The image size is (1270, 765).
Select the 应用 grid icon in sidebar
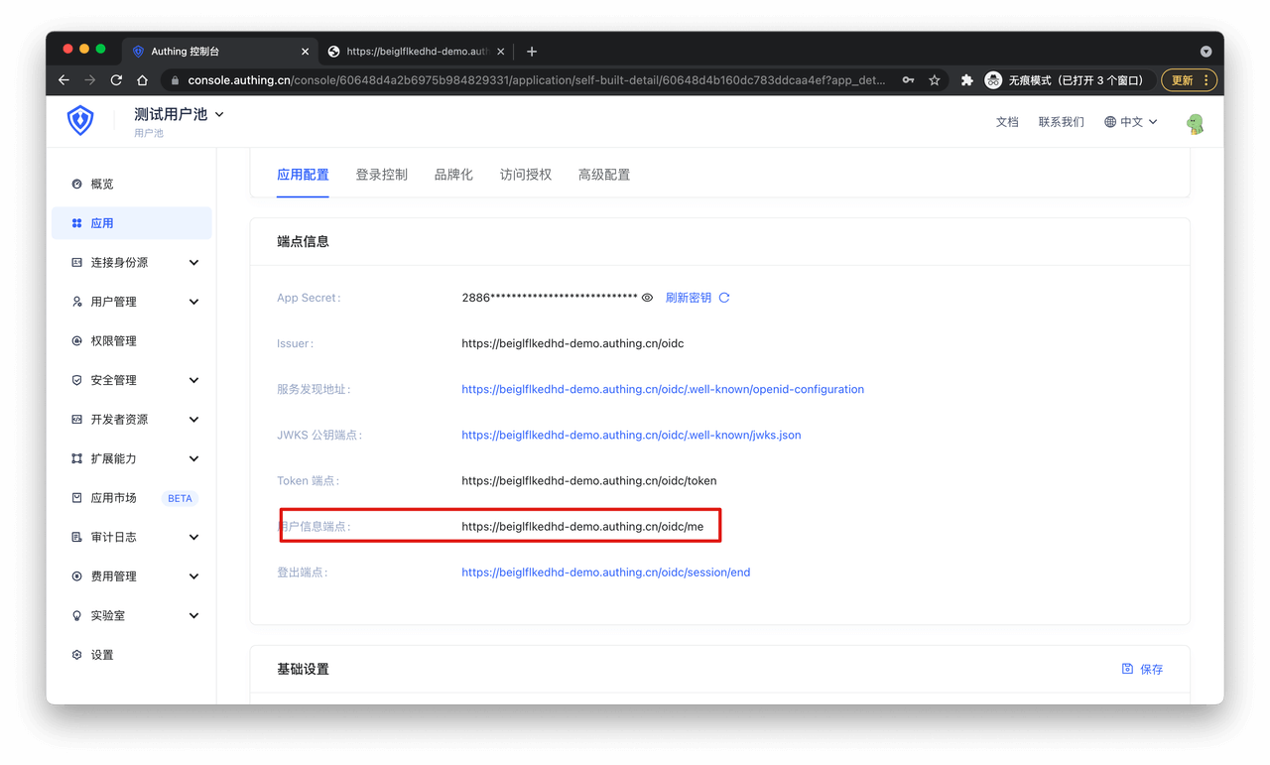point(76,223)
